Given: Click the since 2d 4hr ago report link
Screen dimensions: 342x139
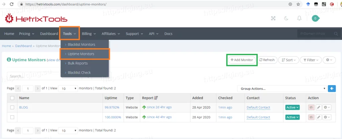Looking at the screenshot, I should 159,107.
